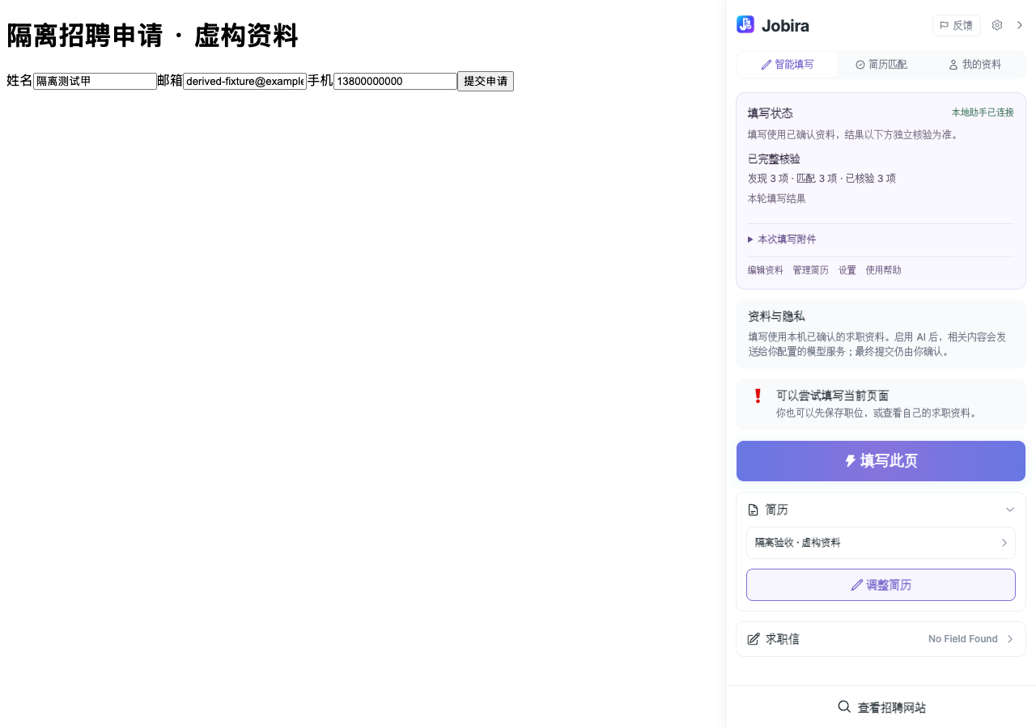The width and height of the screenshot is (1036, 728).
Task: Click the red exclamation alert icon
Action: [758, 396]
